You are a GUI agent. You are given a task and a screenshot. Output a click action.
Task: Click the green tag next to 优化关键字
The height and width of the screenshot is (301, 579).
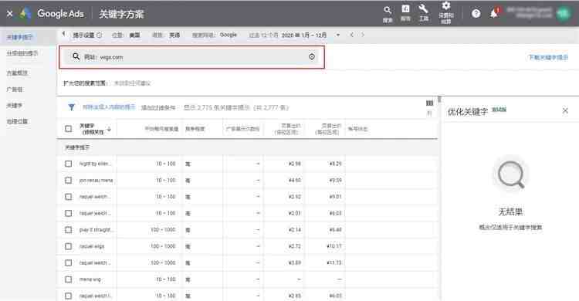click(499, 110)
